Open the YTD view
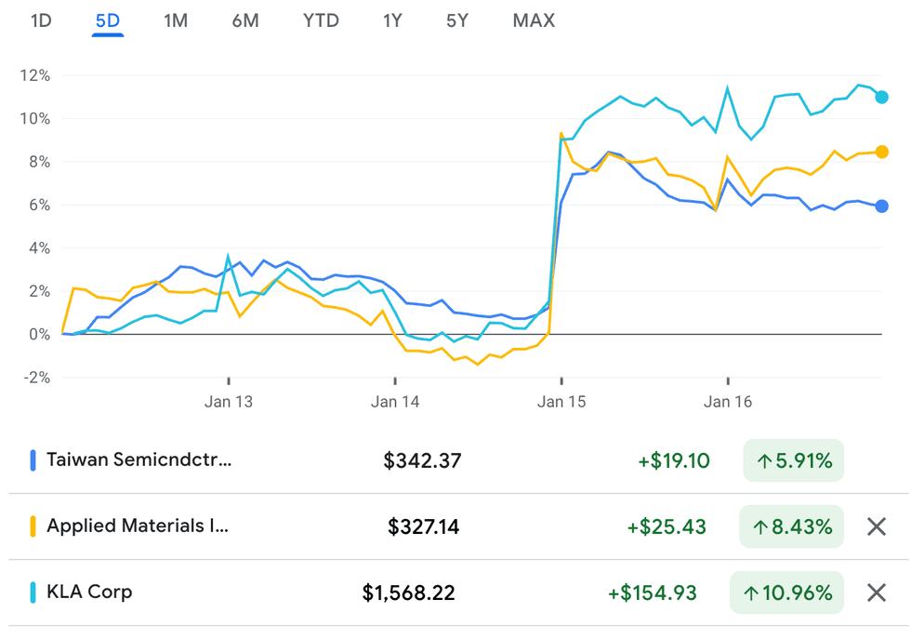 [320, 20]
